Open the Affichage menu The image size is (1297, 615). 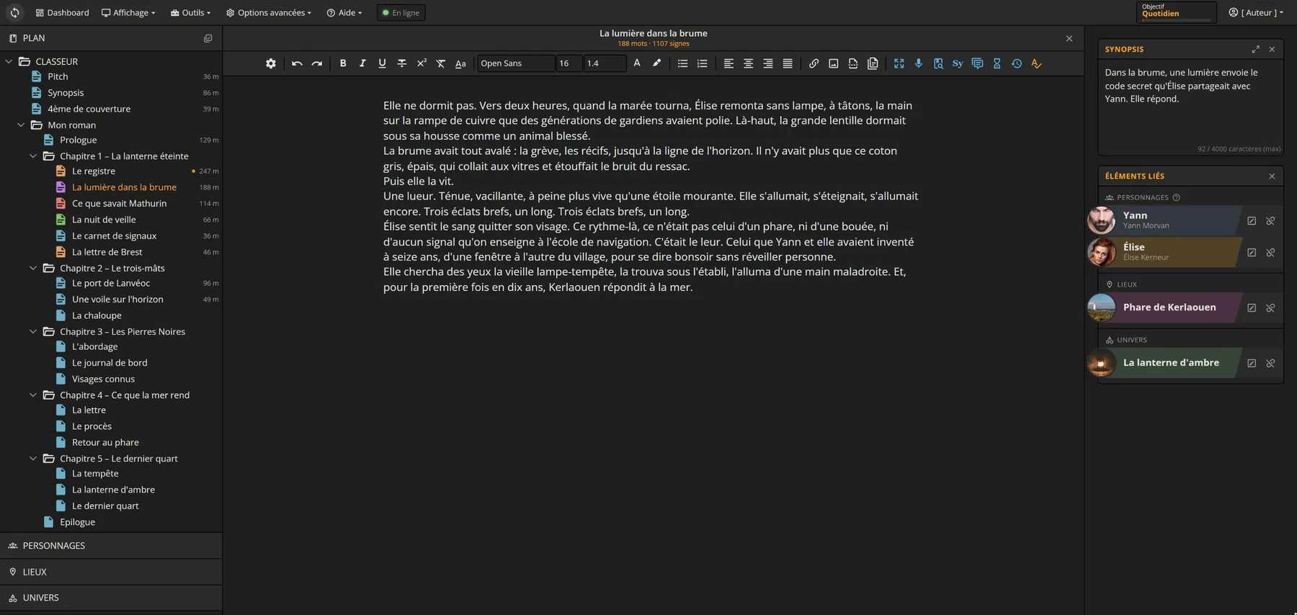128,12
